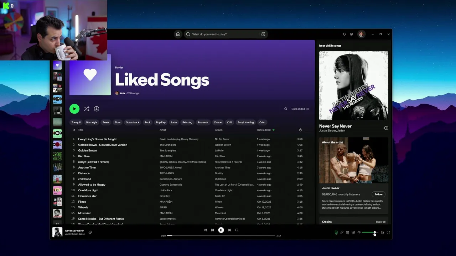The image size is (456, 256).
Task: Filter by the Soundtrack chip
Action: click(133, 122)
